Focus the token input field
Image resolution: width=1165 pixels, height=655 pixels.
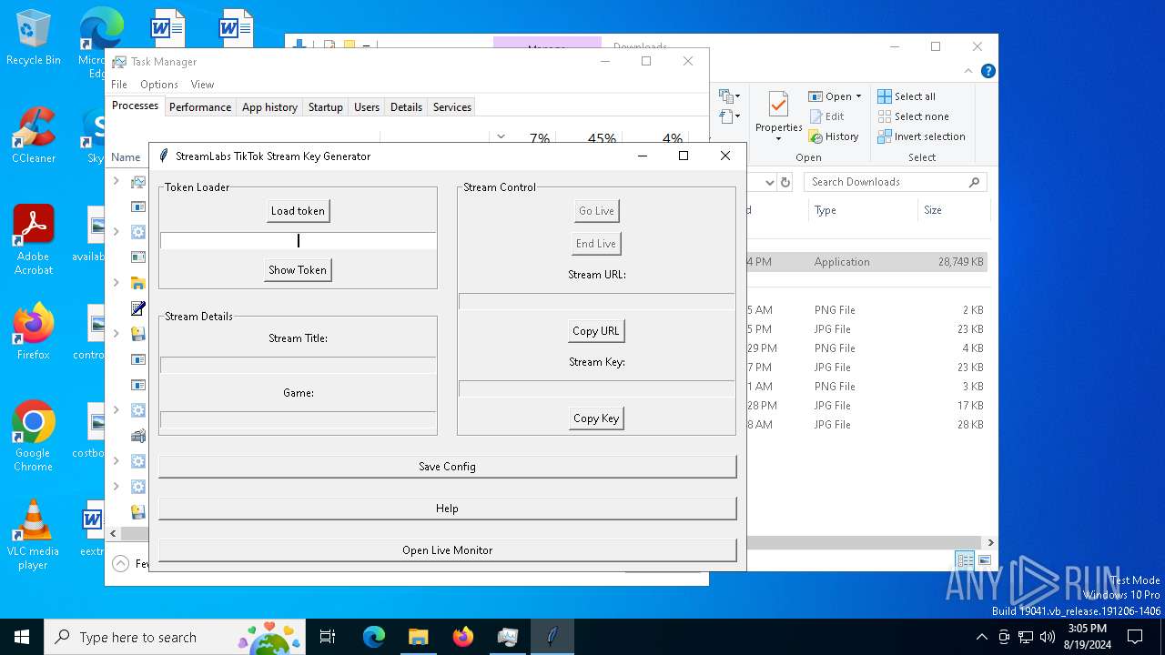(x=298, y=241)
